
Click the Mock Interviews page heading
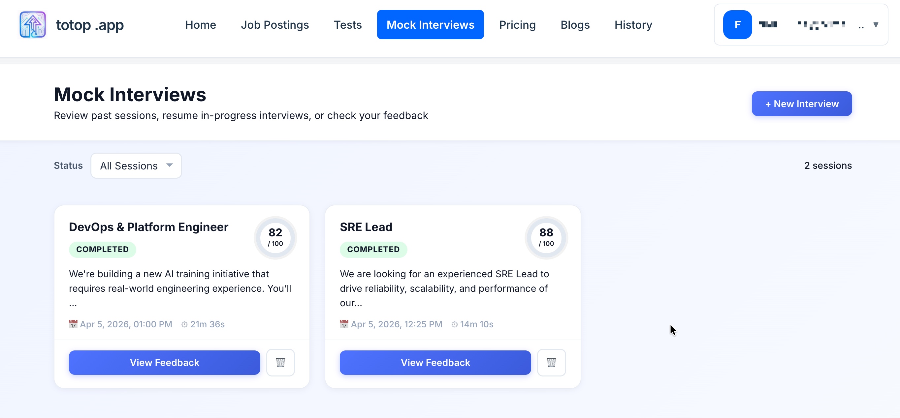click(130, 94)
